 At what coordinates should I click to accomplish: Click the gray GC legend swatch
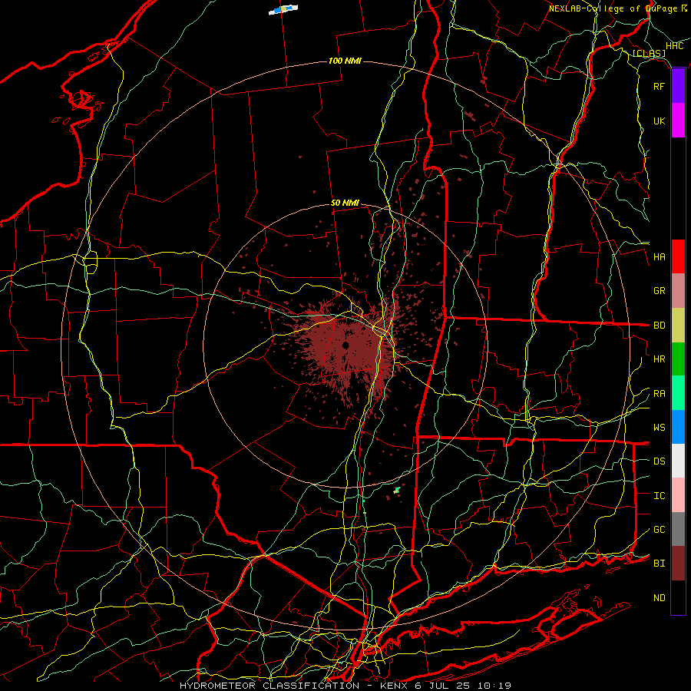pyautogui.click(x=678, y=529)
